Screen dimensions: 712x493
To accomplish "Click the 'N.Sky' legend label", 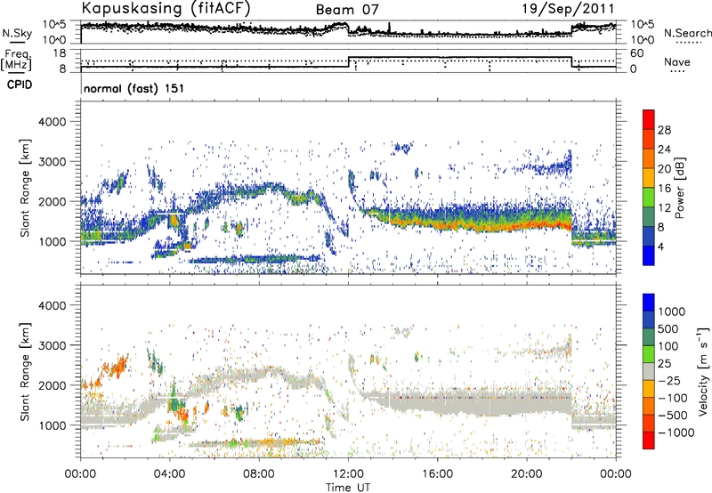I will (17, 33).
